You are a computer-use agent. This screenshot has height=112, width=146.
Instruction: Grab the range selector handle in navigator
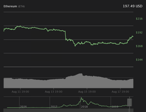[x=130, y=102]
